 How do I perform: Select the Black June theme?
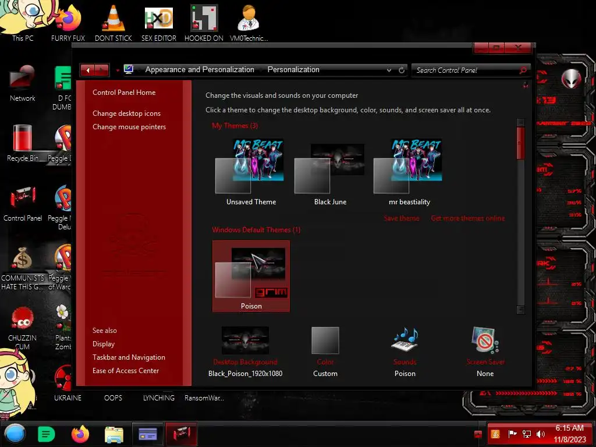[330, 172]
